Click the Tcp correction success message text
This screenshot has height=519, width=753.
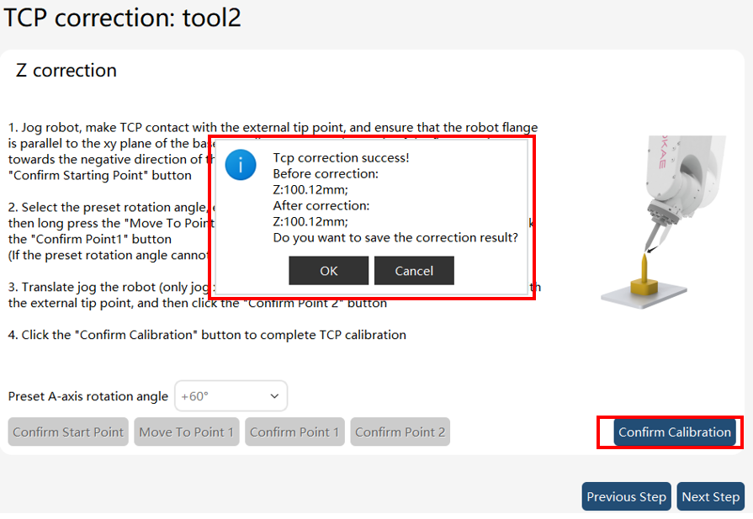click(341, 158)
